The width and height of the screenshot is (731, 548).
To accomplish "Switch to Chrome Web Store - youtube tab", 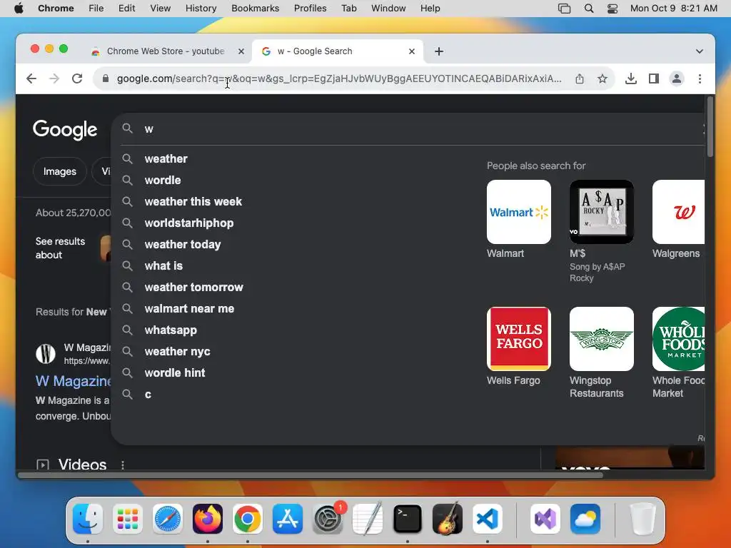I will pos(166,51).
